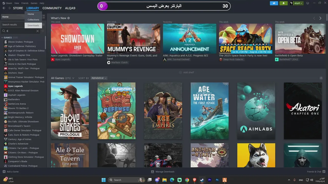Open Brave browser from taskbar
Image resolution: width=328 pixels, height=184 pixels.
point(194,180)
